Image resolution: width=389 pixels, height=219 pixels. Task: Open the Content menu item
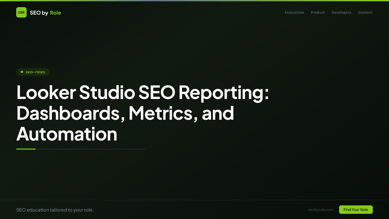[365, 12]
